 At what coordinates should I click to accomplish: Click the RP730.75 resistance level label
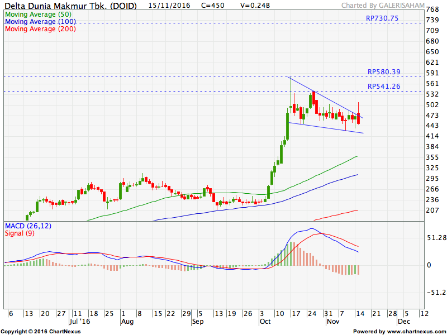382,18
